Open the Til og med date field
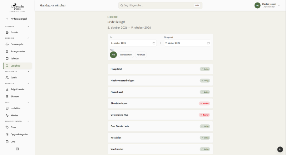Screen dimensions: 286x155 (187, 43)
